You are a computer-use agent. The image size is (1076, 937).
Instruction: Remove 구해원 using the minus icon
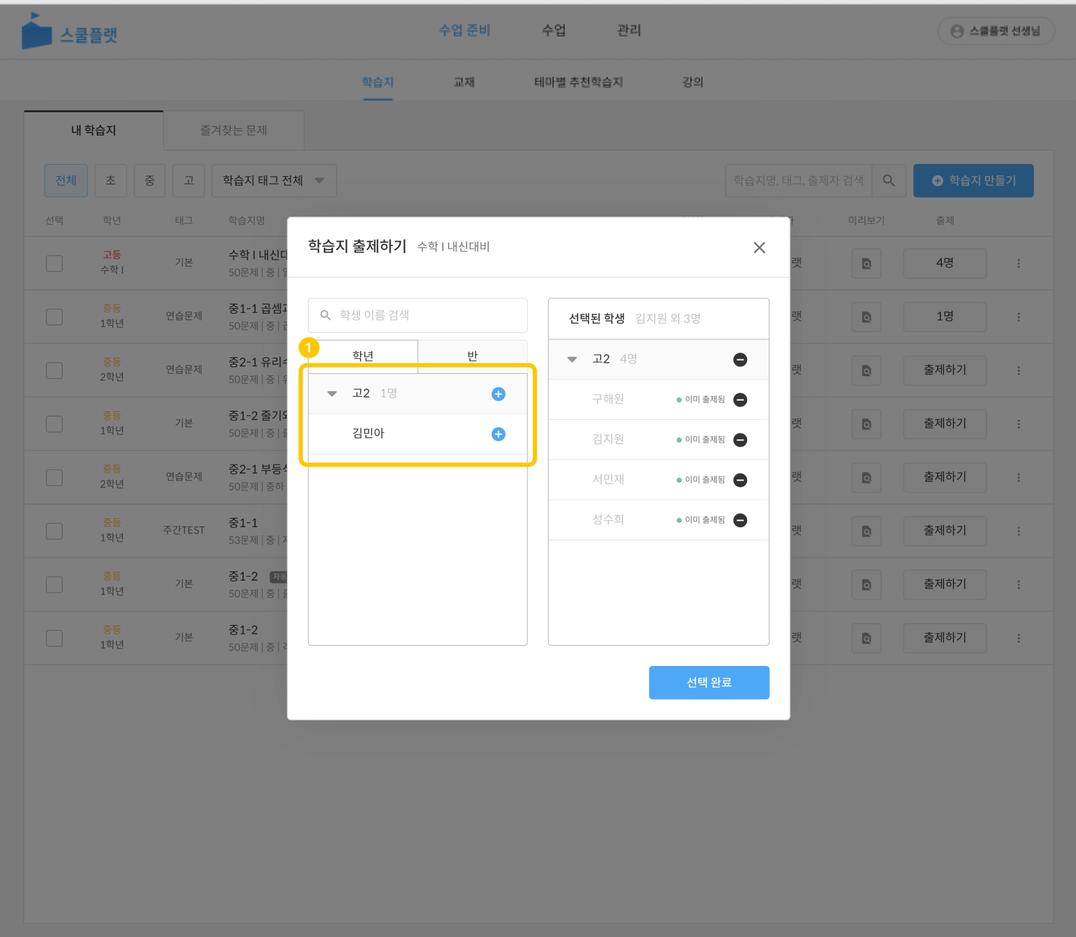[740, 400]
